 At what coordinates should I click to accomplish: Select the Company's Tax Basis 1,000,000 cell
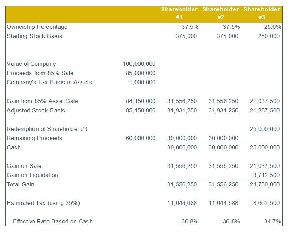click(142, 83)
